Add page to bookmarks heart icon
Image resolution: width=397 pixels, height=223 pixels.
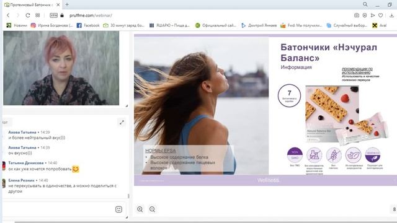coord(380,15)
